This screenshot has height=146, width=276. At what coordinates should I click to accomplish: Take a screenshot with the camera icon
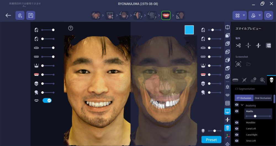[238, 64]
